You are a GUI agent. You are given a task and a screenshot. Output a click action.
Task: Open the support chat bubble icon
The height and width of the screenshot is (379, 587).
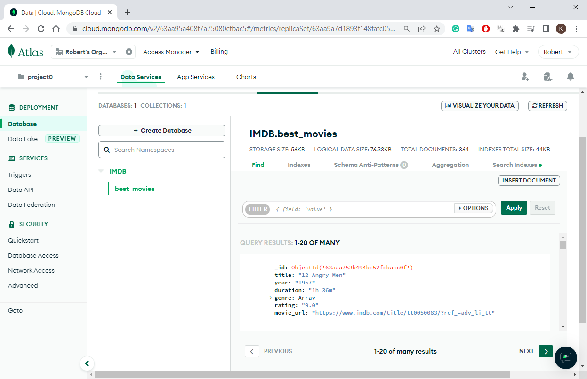tap(565, 357)
